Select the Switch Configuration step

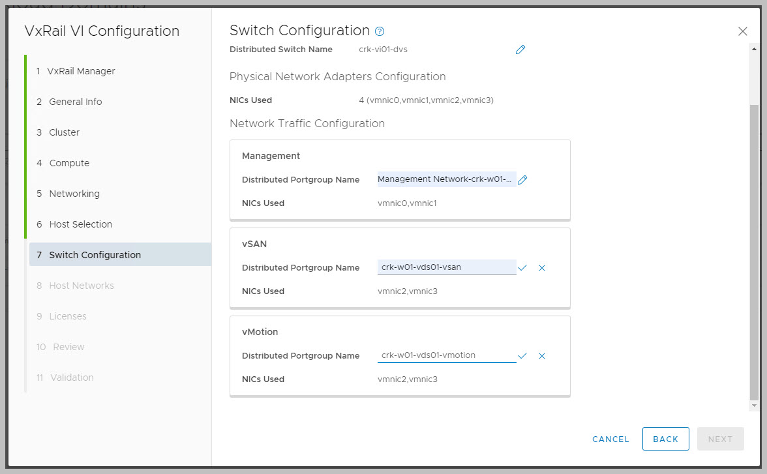(x=95, y=255)
